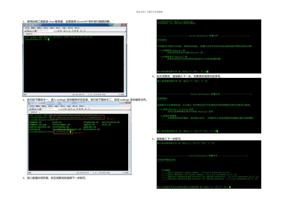This screenshot has width=299, height=211.
Task: Click scrollbar up arrow in step 2 terminal
Action: (x=129, y=115)
